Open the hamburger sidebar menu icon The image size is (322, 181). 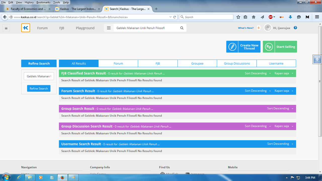(6, 28)
